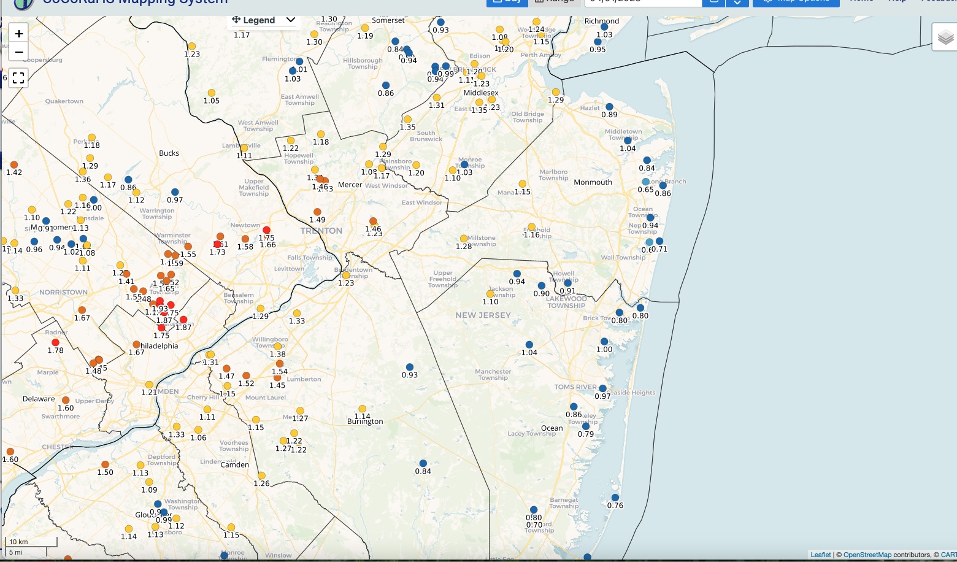Select the 0.76 marker near Barnegat
957x562 pixels.
(615, 498)
